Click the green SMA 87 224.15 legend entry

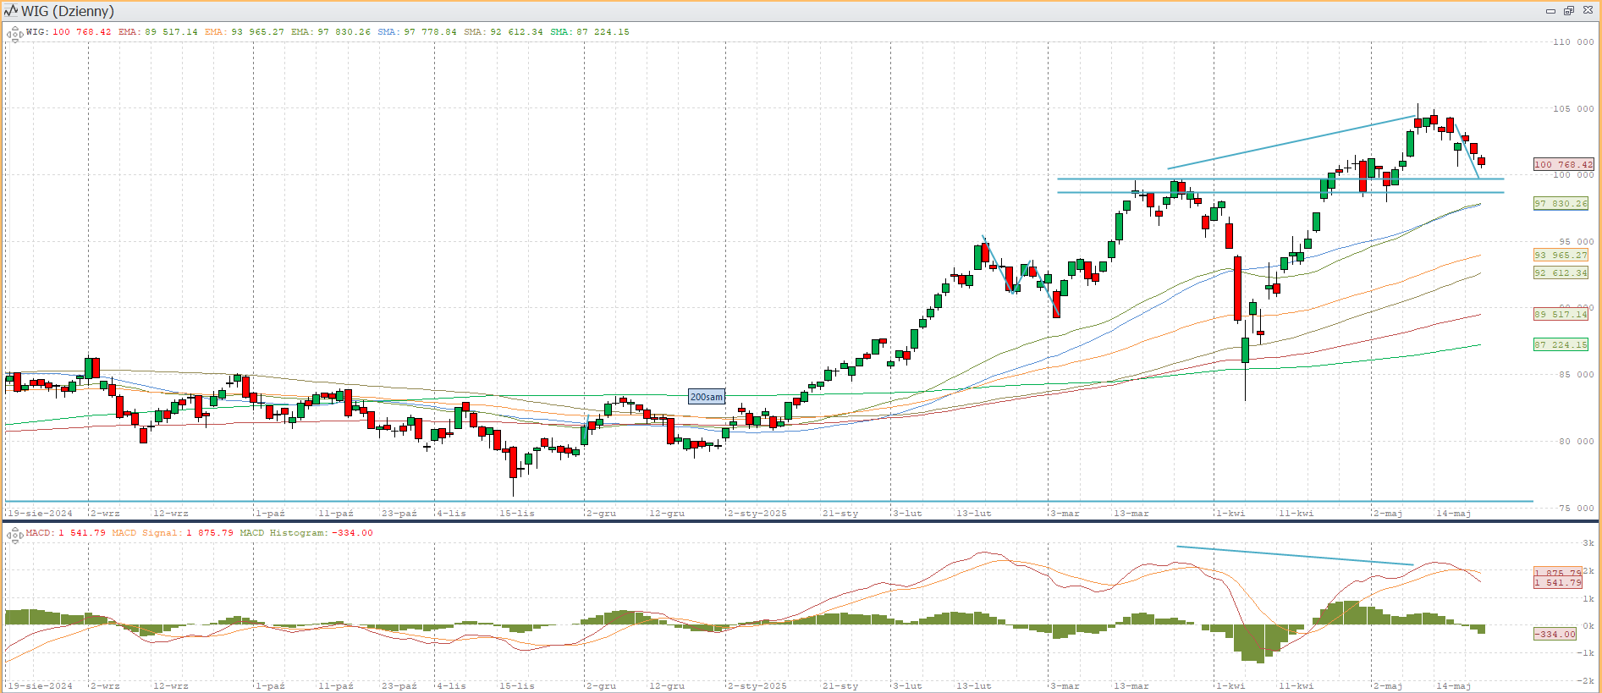tap(590, 32)
